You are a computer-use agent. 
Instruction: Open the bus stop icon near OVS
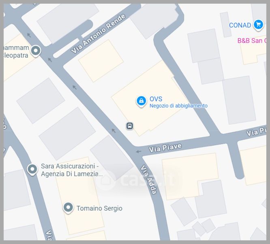tap(130, 126)
